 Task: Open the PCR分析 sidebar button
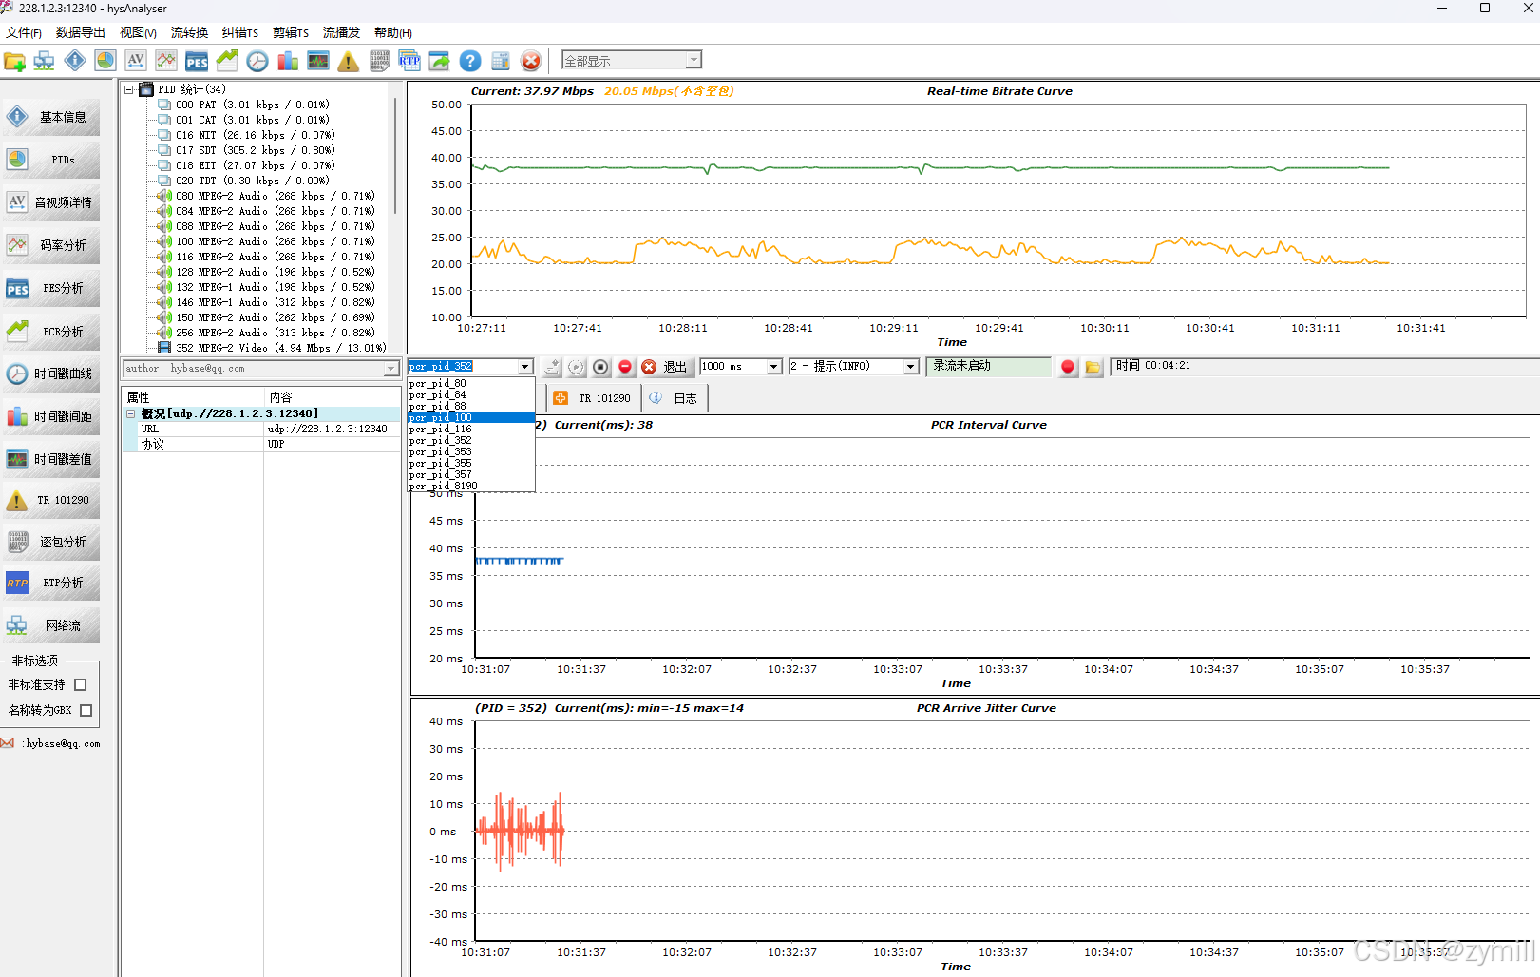[50, 332]
